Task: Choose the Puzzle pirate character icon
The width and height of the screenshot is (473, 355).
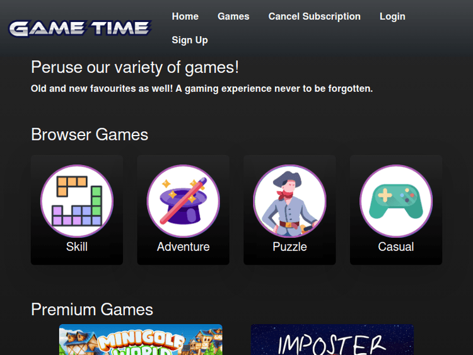Action: click(x=289, y=201)
